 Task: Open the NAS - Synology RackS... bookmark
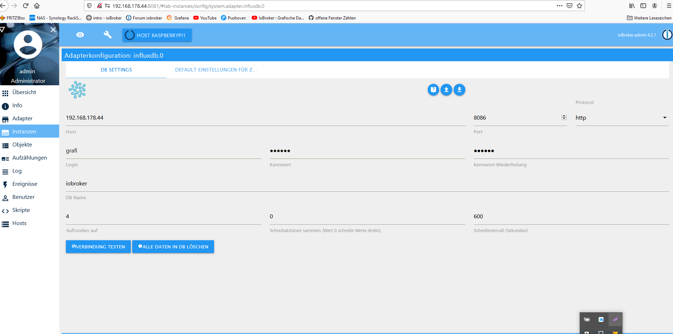[55, 18]
